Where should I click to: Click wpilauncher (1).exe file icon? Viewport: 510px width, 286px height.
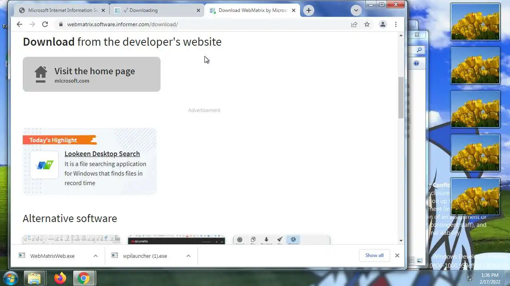tap(115, 256)
